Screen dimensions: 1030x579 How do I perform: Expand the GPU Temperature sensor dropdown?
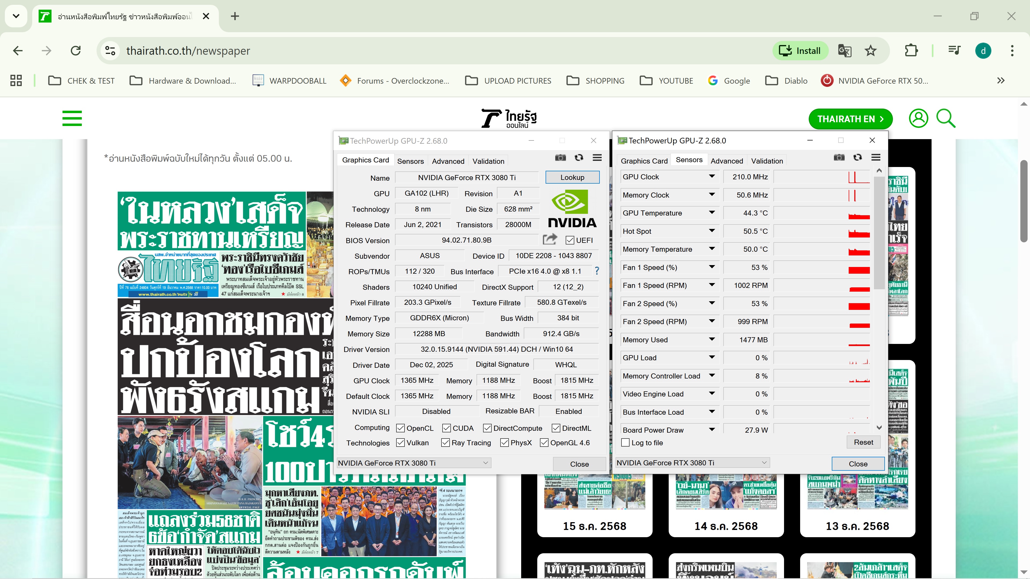(x=712, y=213)
